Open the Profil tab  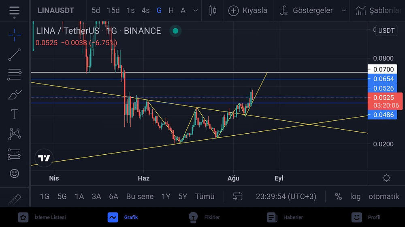(x=366, y=217)
